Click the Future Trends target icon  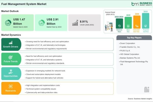[10, 57]
